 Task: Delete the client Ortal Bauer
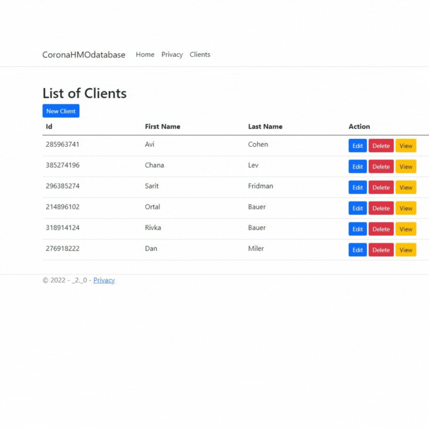click(381, 208)
